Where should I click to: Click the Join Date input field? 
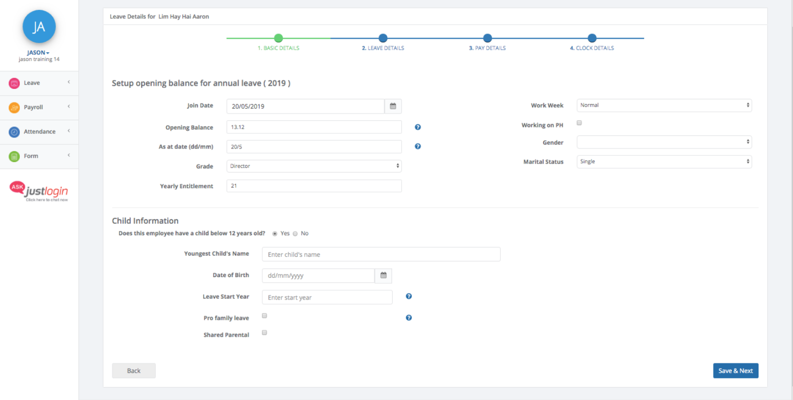305,106
